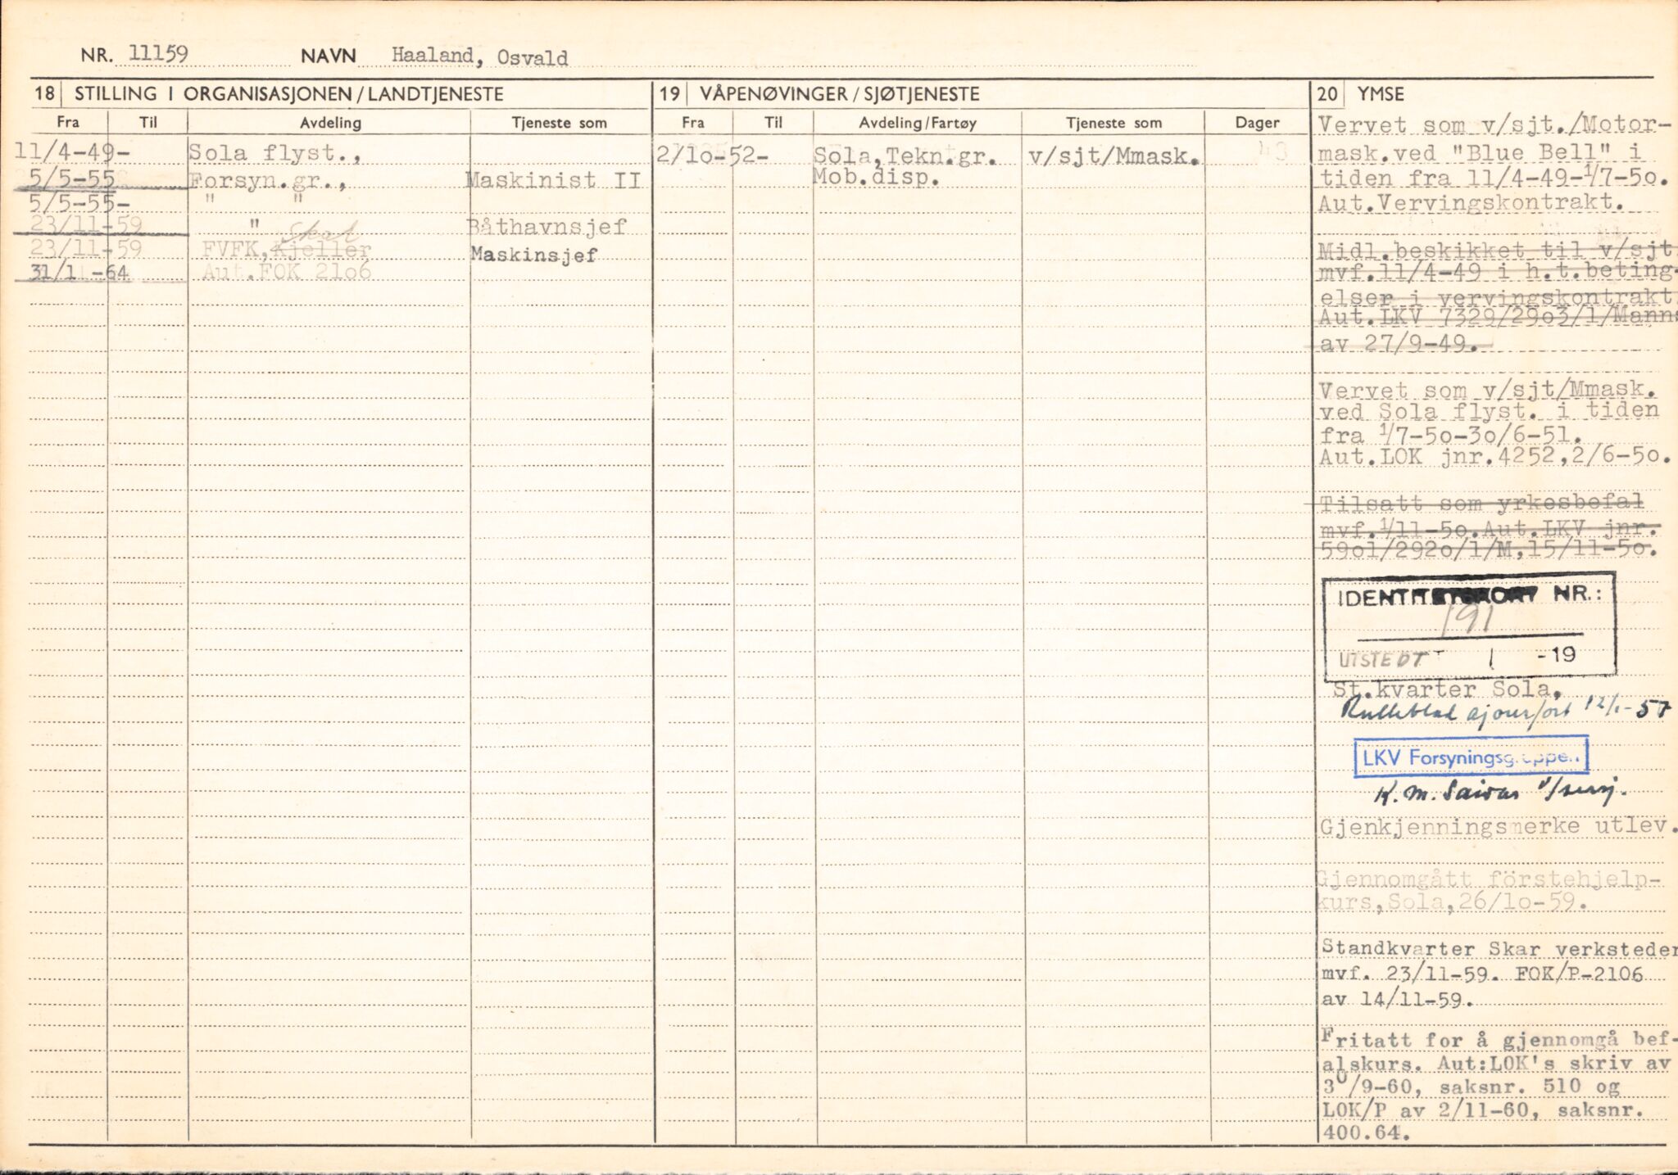Select the entry Sola flyst.,
The width and height of the screenshot is (1678, 1175).
(x=274, y=153)
